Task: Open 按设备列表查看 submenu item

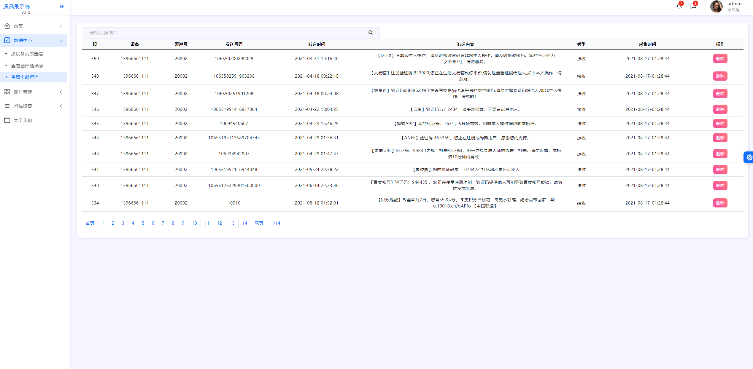Action: (27, 54)
